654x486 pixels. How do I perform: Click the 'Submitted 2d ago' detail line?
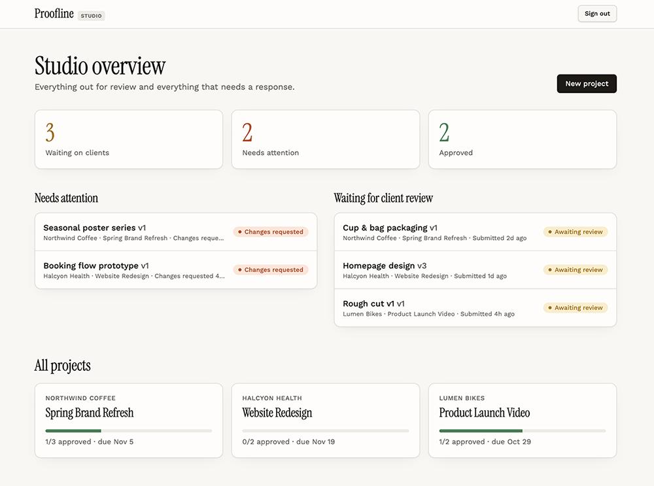435,238
